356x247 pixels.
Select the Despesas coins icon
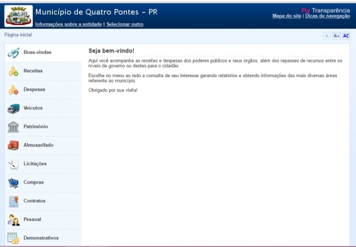(x=13, y=90)
